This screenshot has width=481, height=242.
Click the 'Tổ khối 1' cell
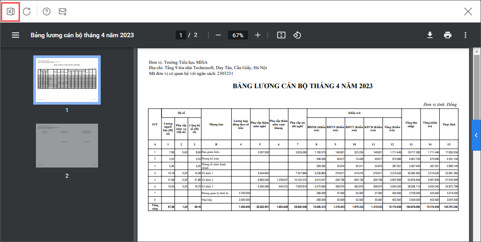pyautogui.click(x=216, y=173)
